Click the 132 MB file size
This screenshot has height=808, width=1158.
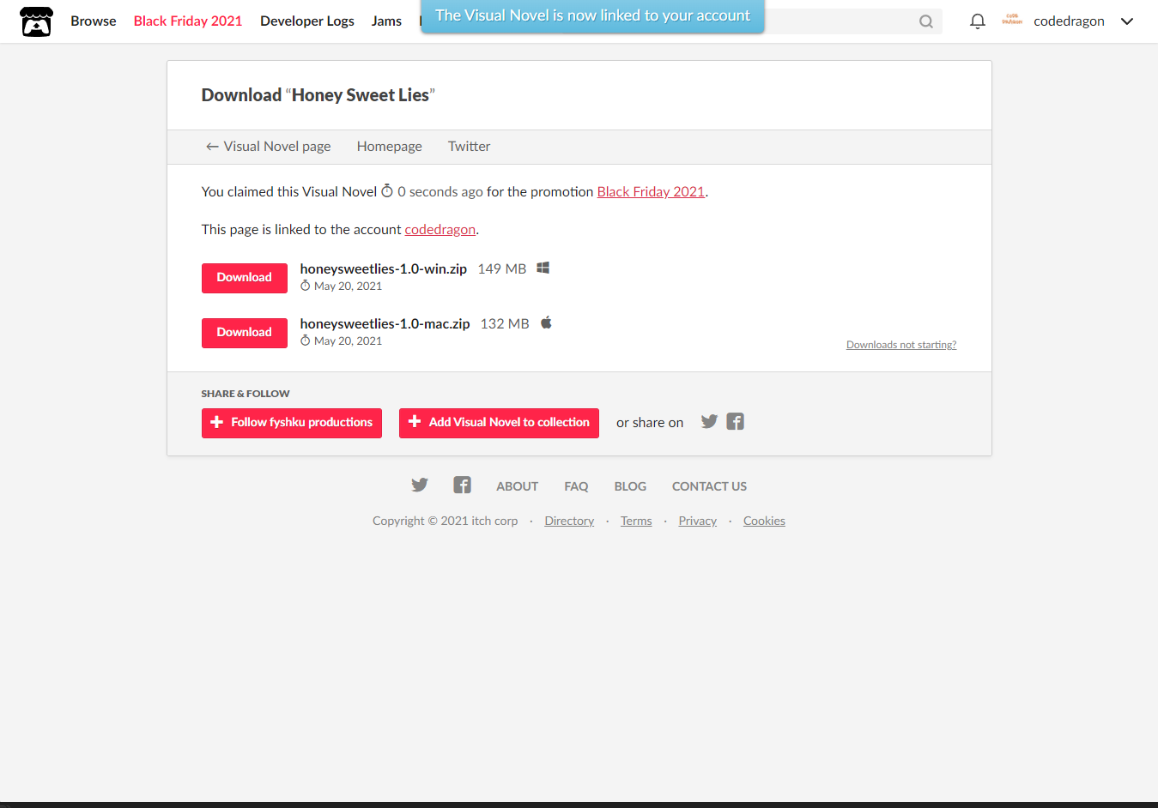(x=505, y=324)
